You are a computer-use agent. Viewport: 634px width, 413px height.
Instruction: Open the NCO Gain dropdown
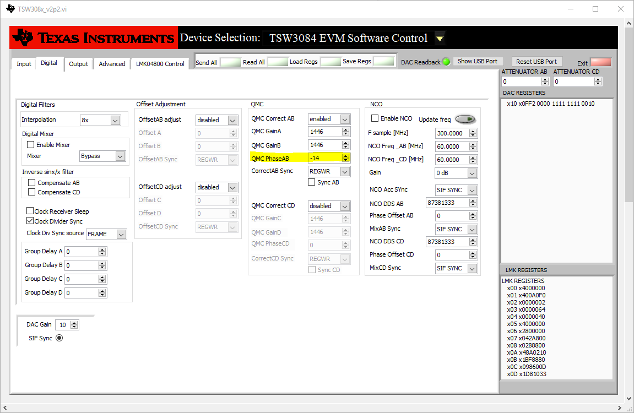[x=472, y=173]
